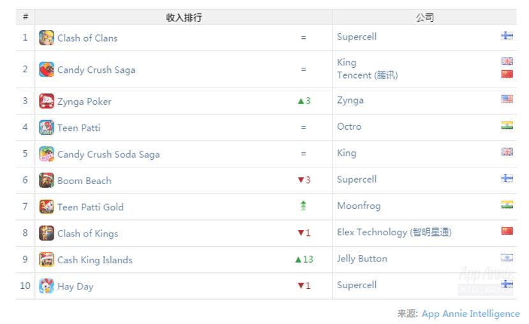
Task: Click the Candy Crush Saga app icon
Action: 47,70
